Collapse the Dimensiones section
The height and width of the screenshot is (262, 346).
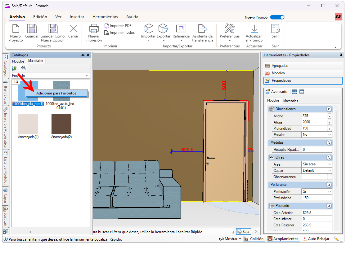pos(329,109)
